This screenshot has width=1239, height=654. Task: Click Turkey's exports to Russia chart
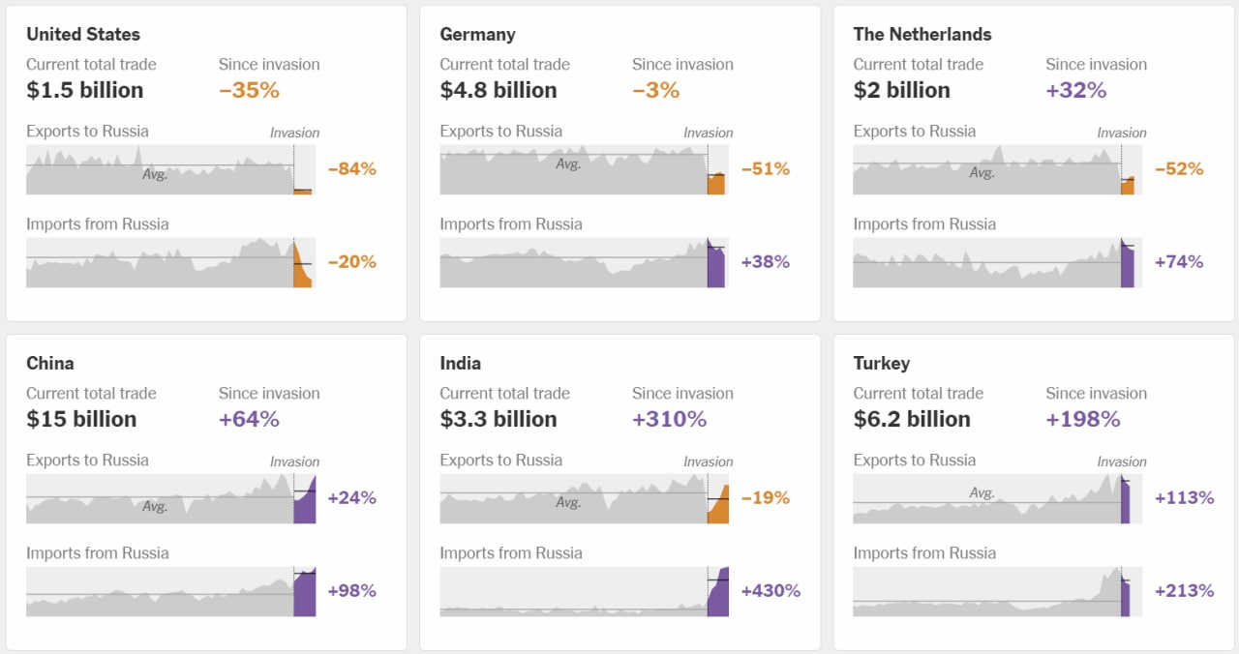click(x=996, y=499)
